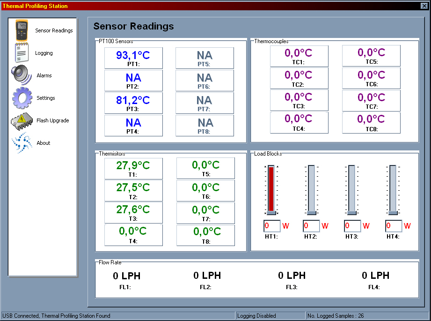
Task: Click the HT3 load block slider
Action: pos(352,190)
